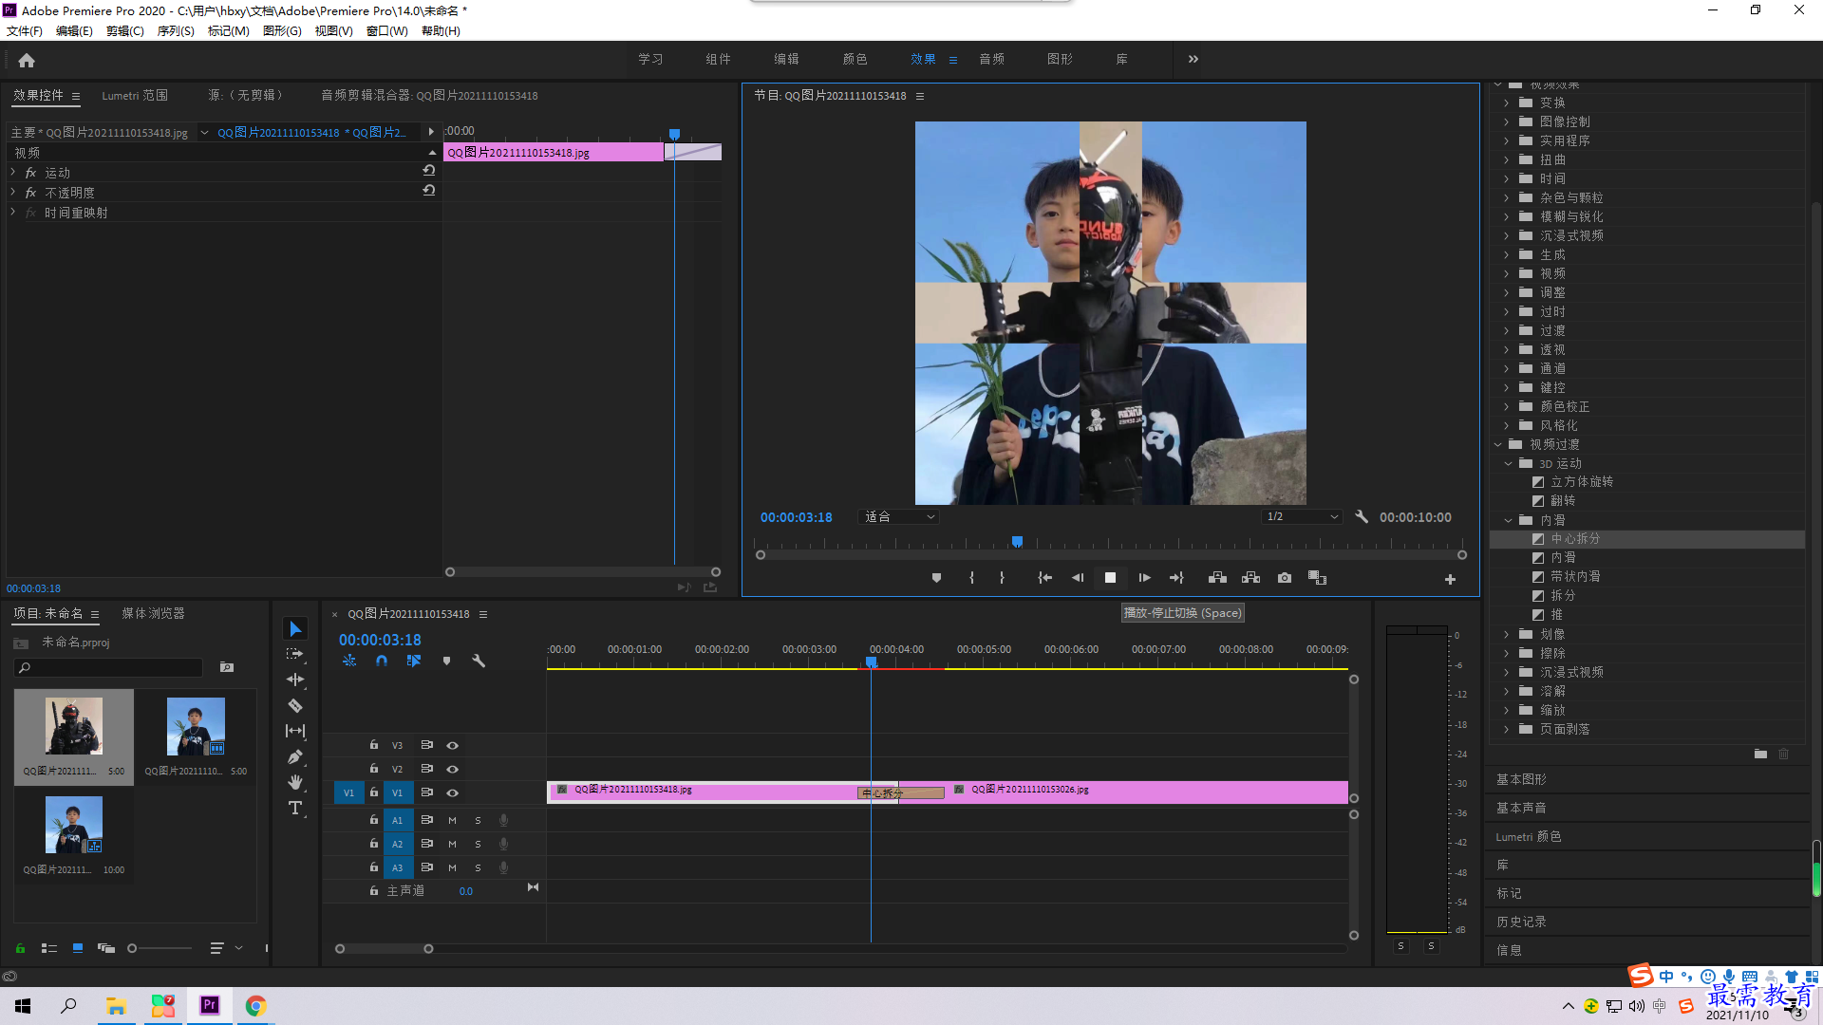The width and height of the screenshot is (1823, 1025).
Task: Collapse the 视频过渡 folder
Action: (1497, 444)
